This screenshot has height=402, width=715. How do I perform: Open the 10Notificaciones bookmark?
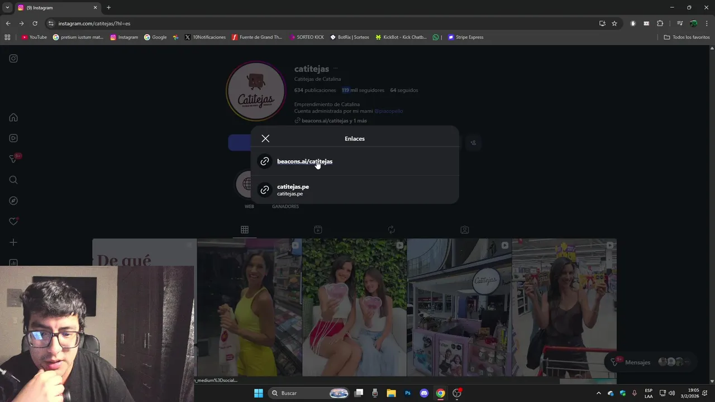(x=205, y=37)
